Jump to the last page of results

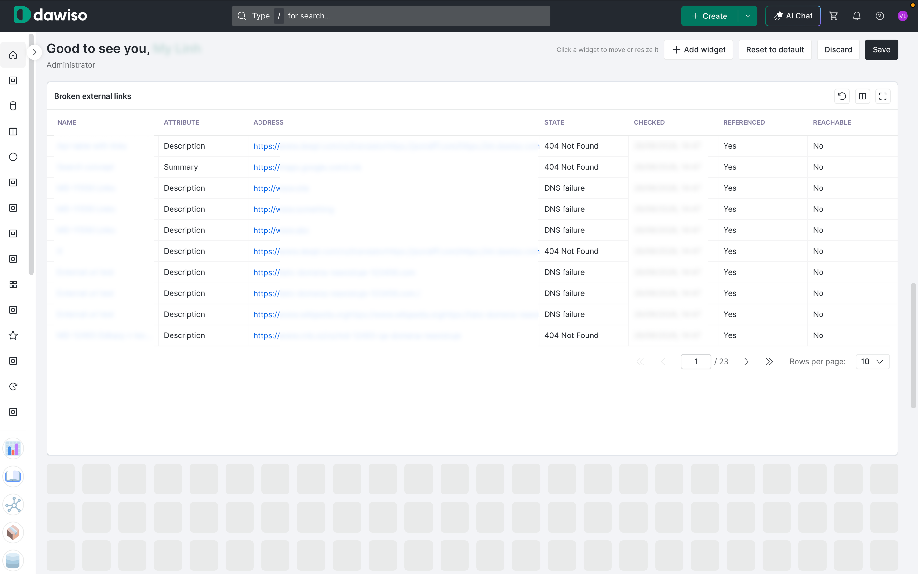coord(769,362)
